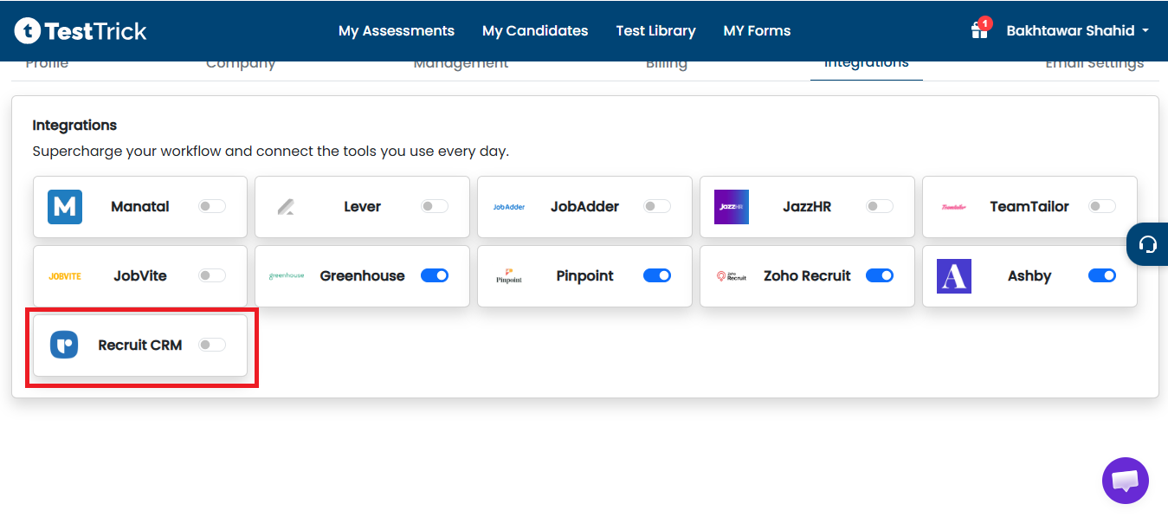Switch to the Billing tab
The height and width of the screenshot is (517, 1168).
click(x=667, y=65)
